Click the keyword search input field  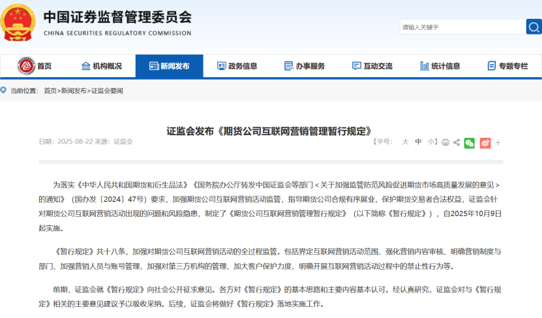point(462,27)
